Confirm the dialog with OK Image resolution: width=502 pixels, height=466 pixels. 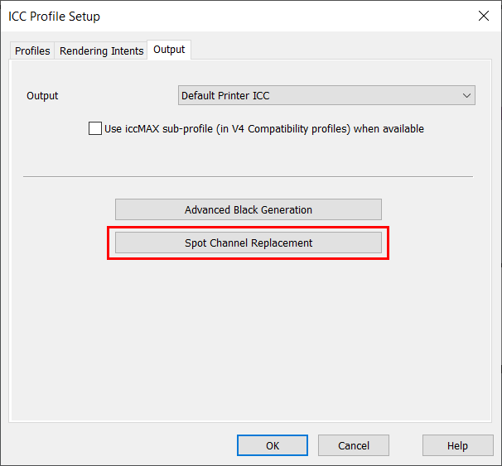tap(273, 445)
